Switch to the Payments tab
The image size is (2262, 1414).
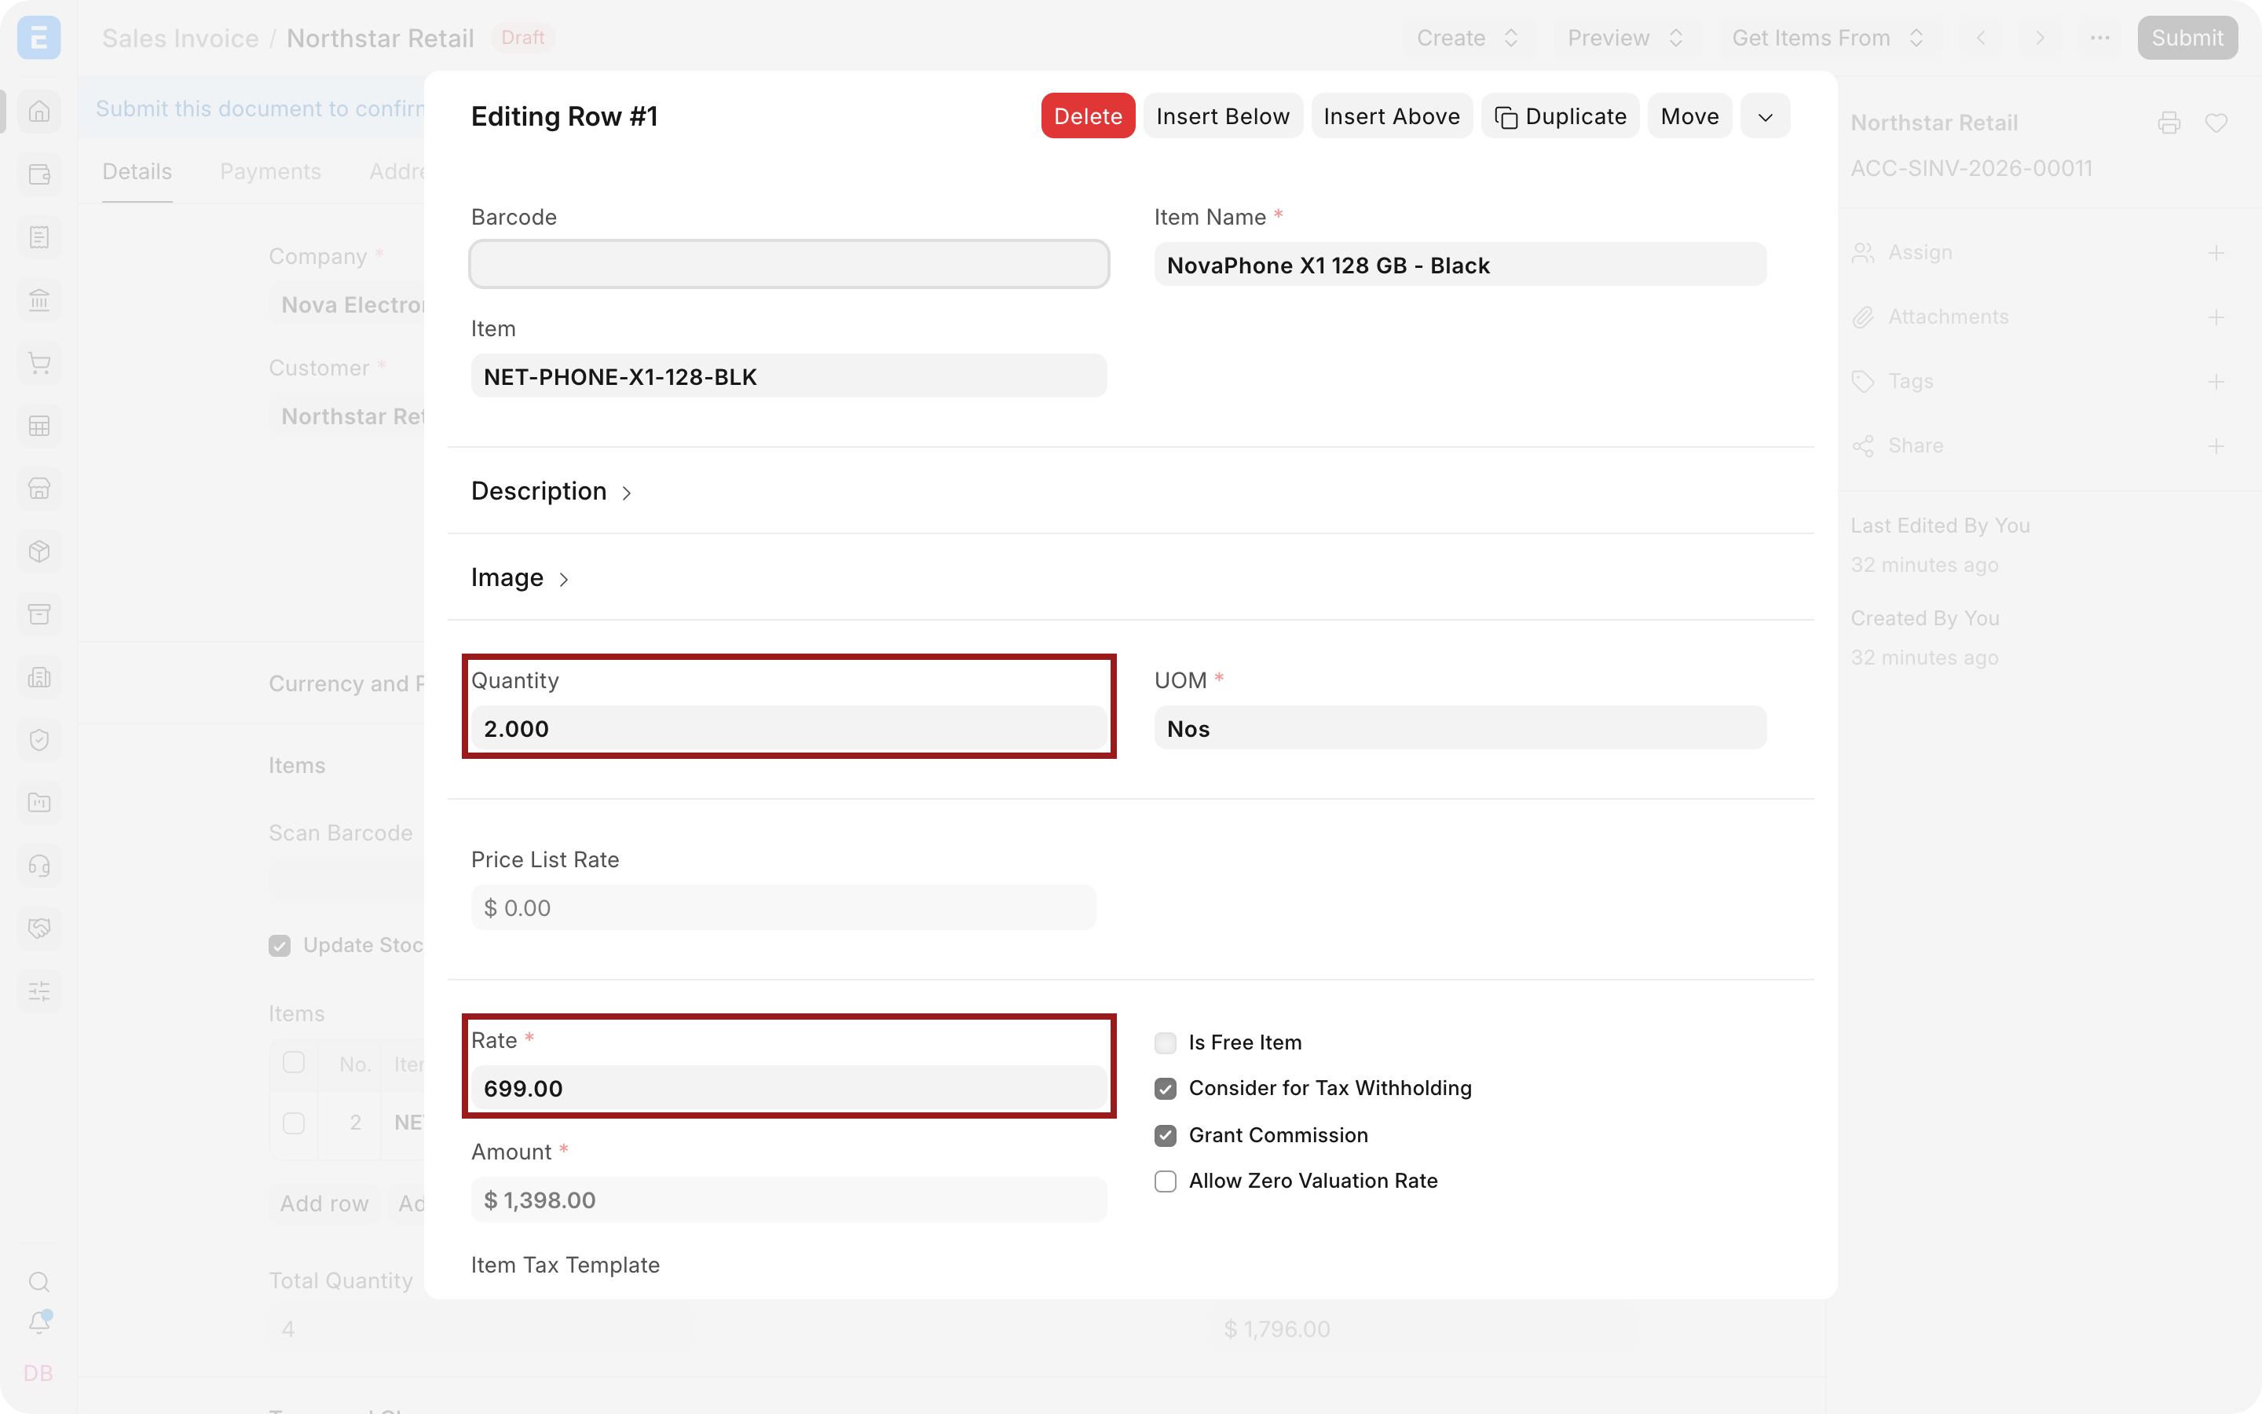click(270, 171)
